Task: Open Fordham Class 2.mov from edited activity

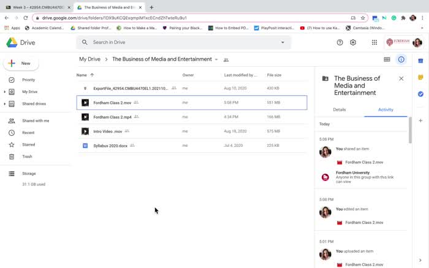Action: coord(364,223)
